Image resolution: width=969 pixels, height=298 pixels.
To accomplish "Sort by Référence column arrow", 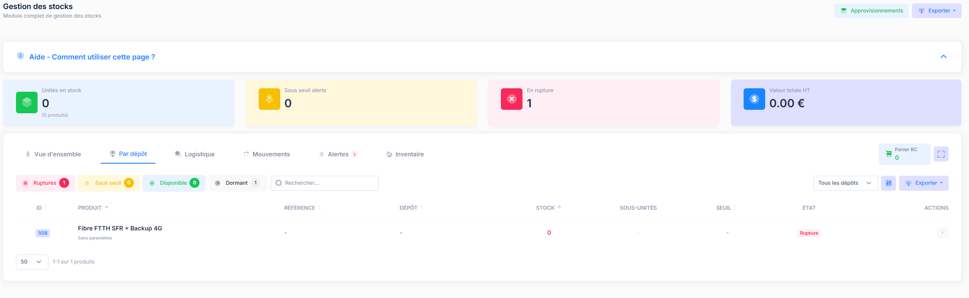I will (x=319, y=208).
